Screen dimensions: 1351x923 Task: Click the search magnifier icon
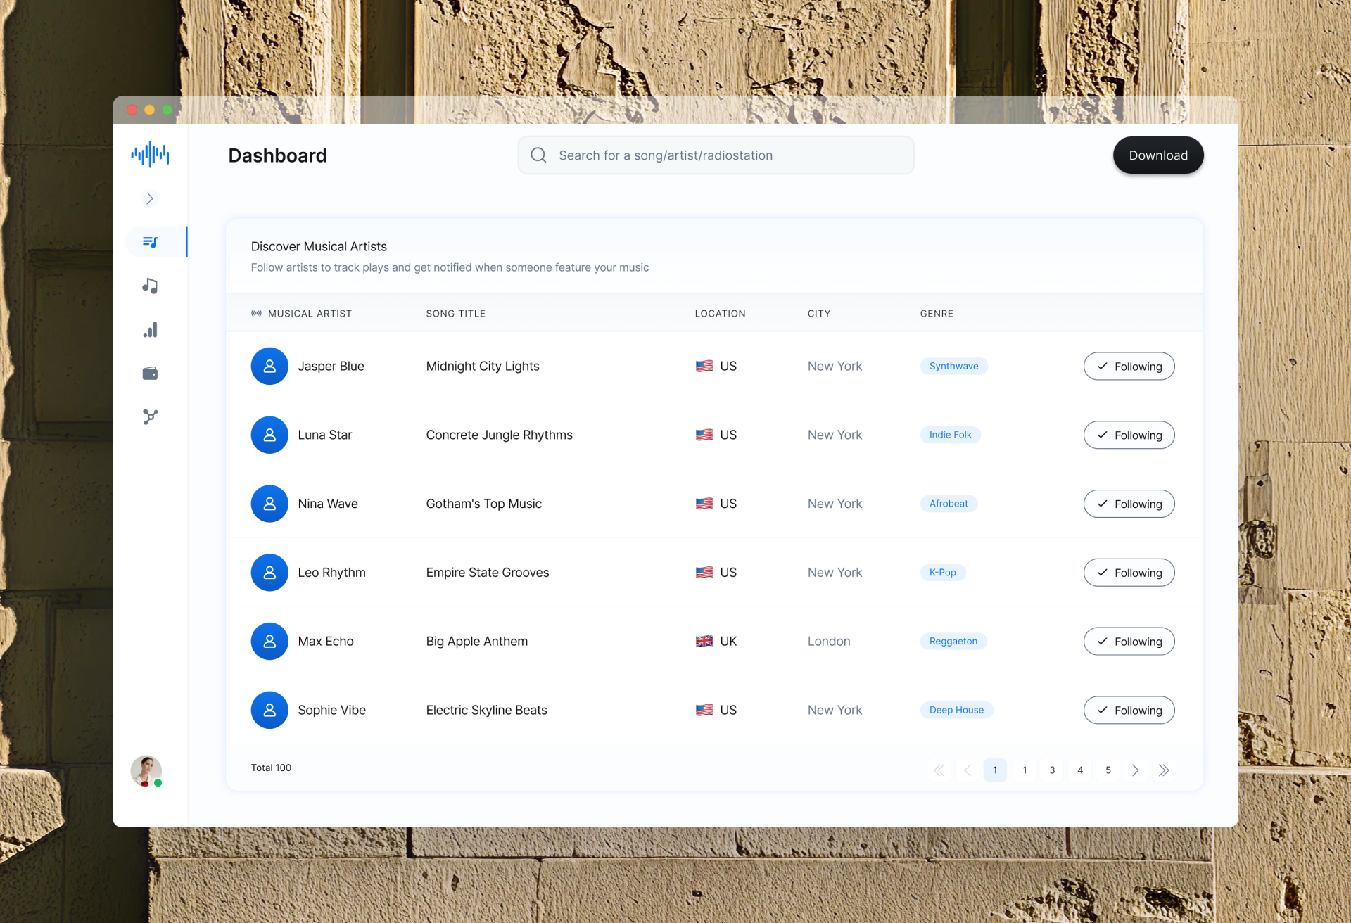[538, 155]
